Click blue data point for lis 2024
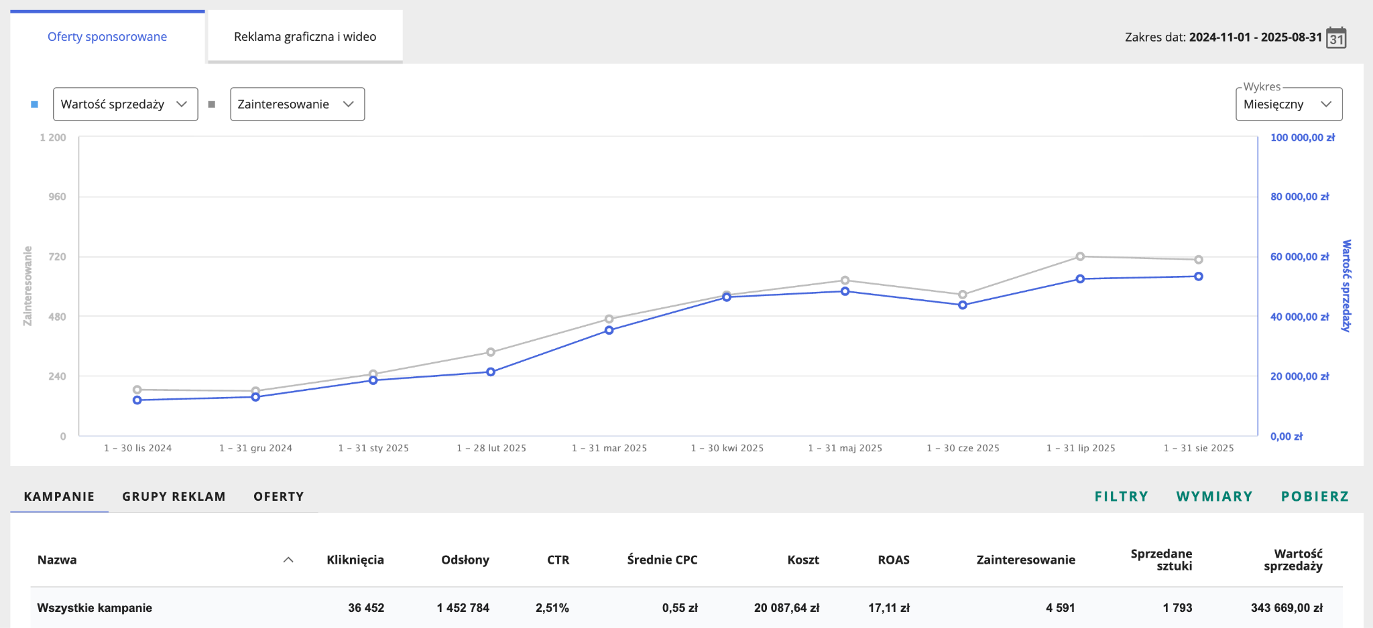 point(137,400)
